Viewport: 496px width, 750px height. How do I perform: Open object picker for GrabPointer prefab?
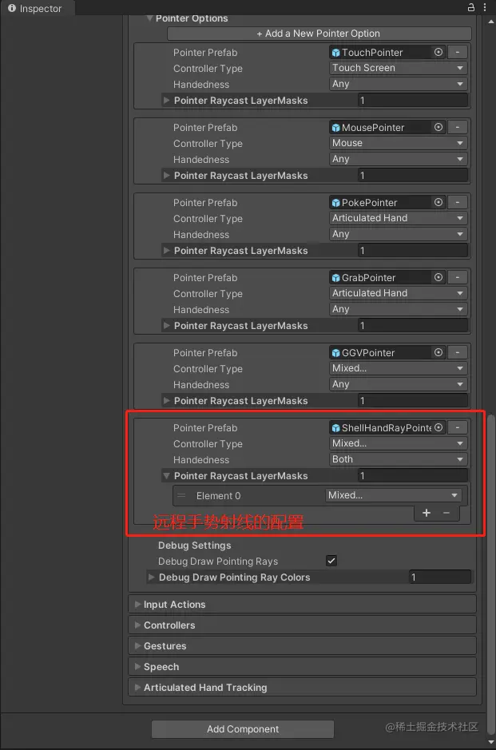(x=438, y=277)
